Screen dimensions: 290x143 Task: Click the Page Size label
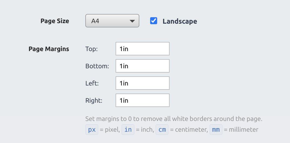pyautogui.click(x=55, y=21)
